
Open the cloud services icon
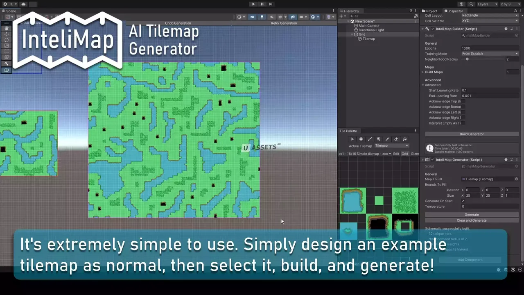point(23,4)
